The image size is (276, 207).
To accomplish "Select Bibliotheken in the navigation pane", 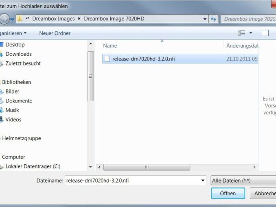I will click(16, 82).
